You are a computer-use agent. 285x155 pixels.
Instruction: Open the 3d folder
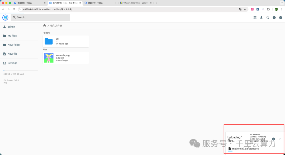coord(66,41)
